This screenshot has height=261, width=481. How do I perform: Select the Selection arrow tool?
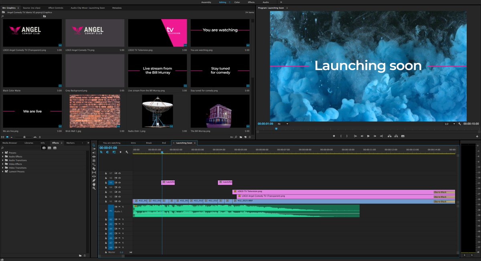(x=94, y=145)
